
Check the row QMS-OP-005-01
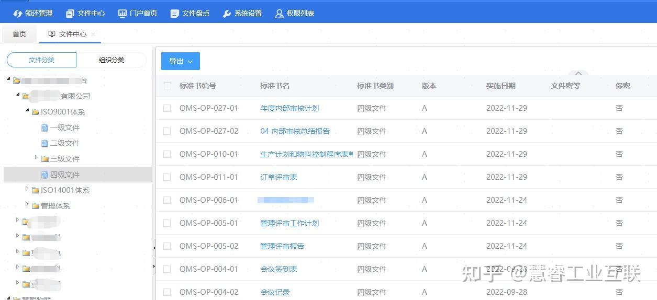coord(167,223)
